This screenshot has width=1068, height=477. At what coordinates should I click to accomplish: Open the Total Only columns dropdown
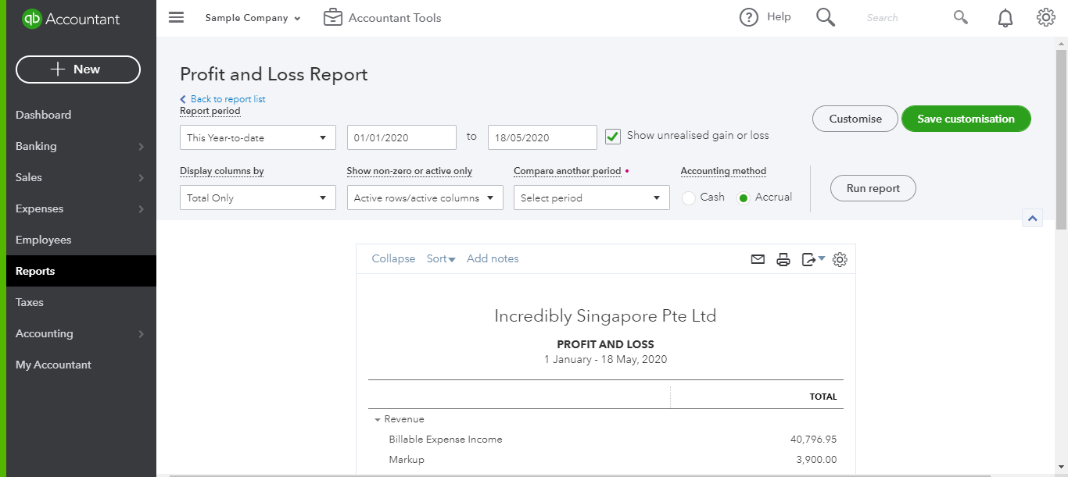coord(258,198)
